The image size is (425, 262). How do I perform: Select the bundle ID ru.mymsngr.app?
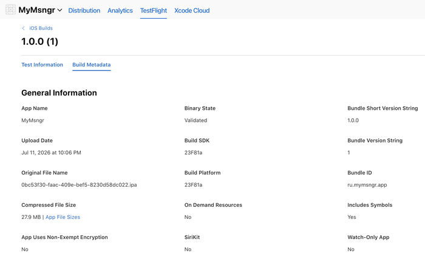click(367, 185)
